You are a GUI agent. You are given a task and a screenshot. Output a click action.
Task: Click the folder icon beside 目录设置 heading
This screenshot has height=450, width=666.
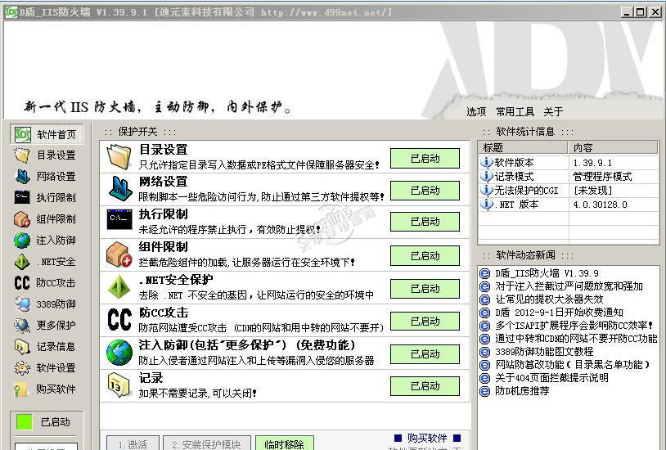pos(119,157)
